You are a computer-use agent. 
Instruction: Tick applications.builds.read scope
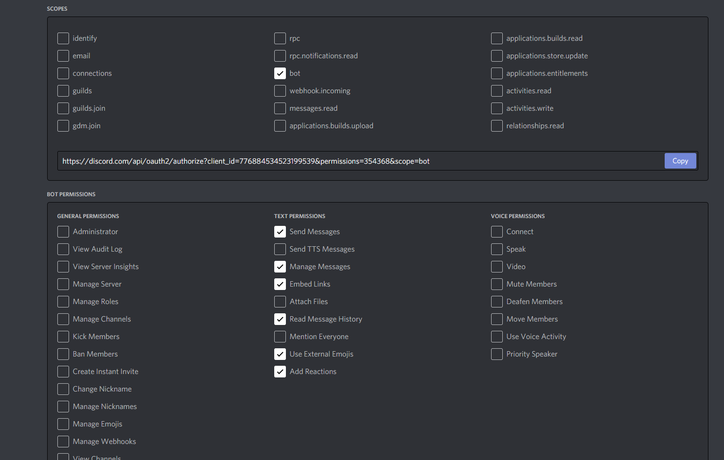497,38
